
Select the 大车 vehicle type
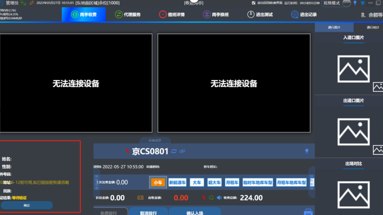[x=196, y=182]
